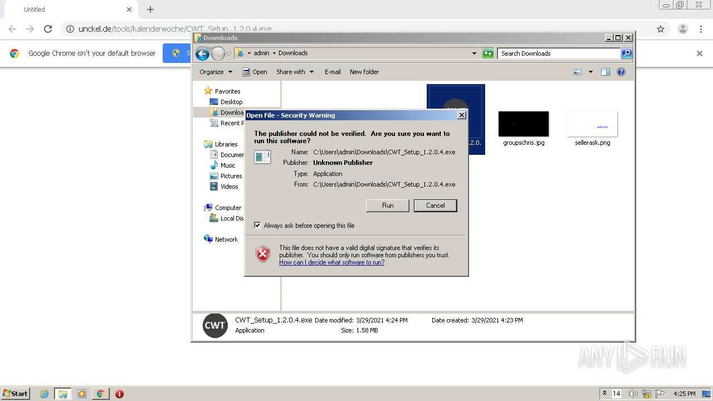Select Desktop in navigation pane
This screenshot has width=713, height=401.
[x=226, y=102]
